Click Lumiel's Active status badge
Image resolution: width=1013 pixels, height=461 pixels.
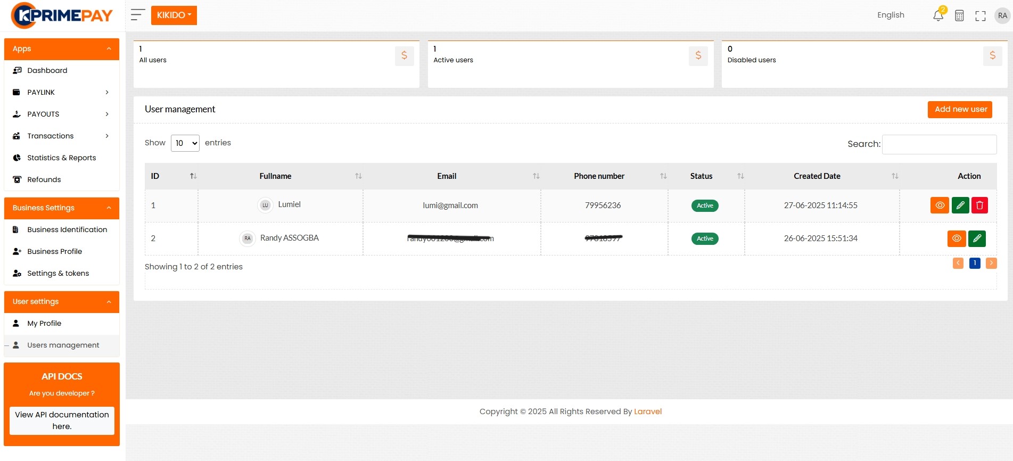705,205
